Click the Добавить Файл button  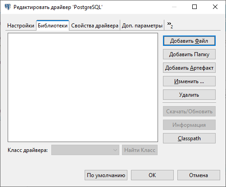[x=189, y=41]
